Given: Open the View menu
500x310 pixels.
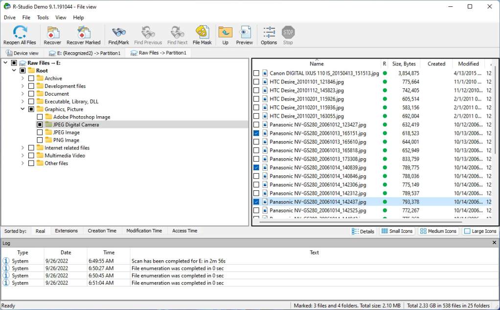Looking at the screenshot, I should coord(61,18).
